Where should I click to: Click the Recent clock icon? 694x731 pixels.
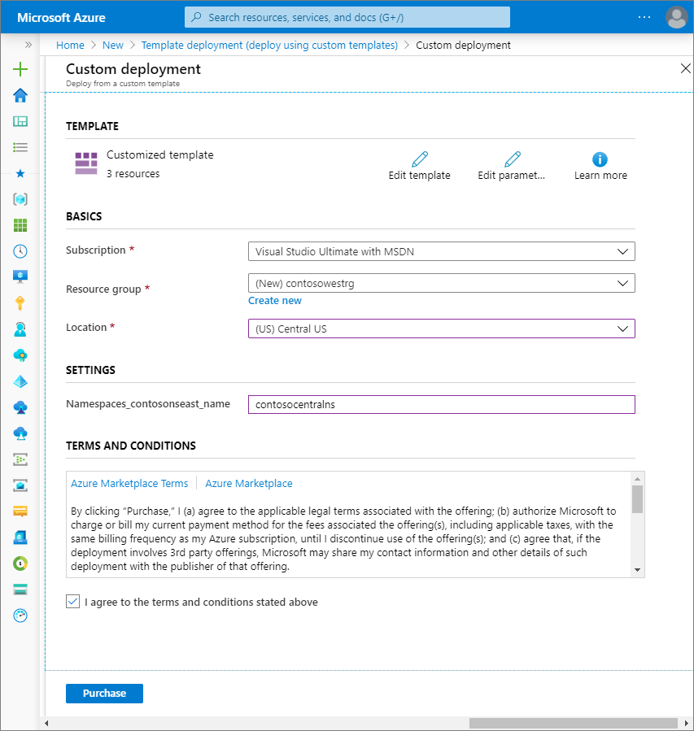pos(20,251)
